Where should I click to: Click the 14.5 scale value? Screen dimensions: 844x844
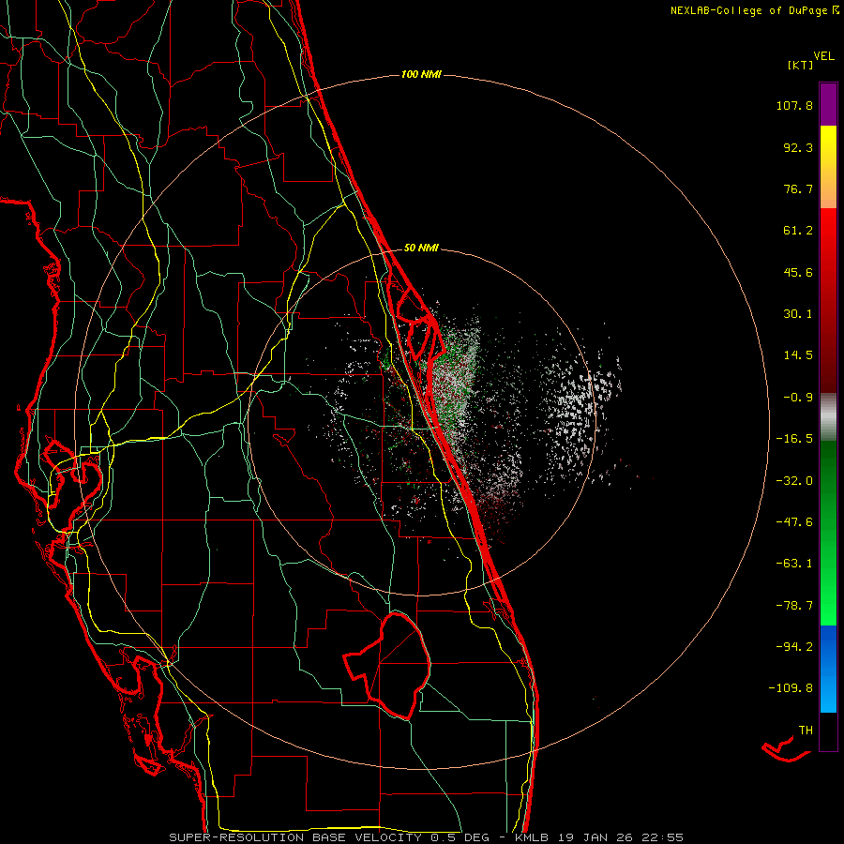pos(798,355)
